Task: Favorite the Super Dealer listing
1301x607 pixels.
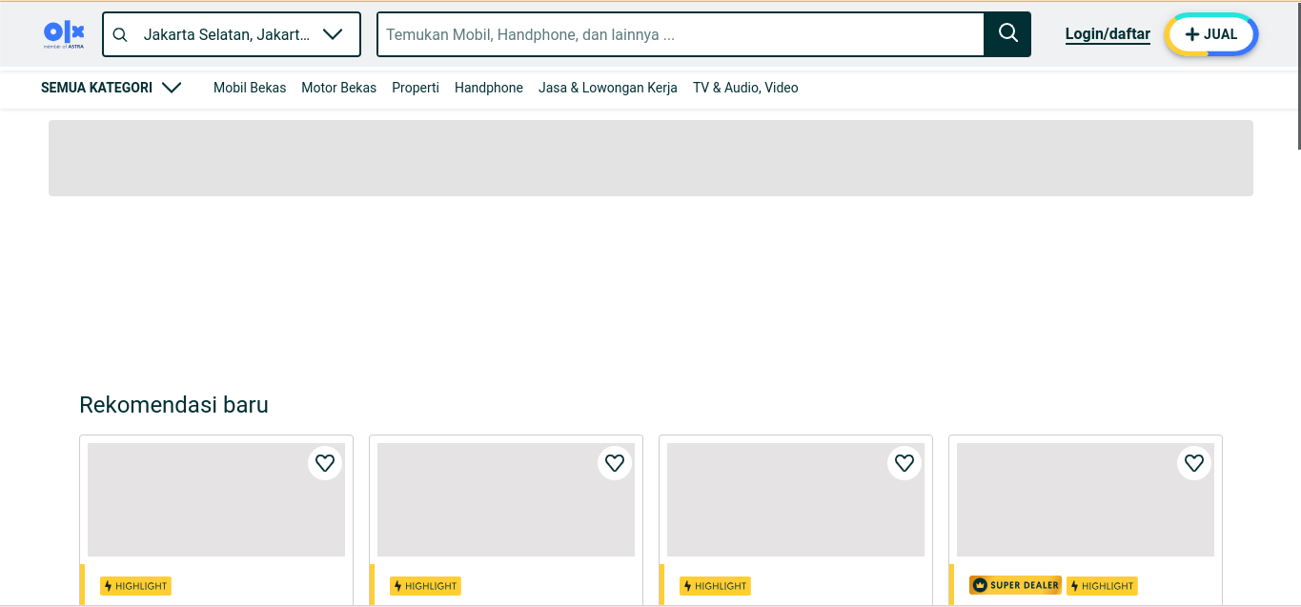Action: coord(1194,463)
